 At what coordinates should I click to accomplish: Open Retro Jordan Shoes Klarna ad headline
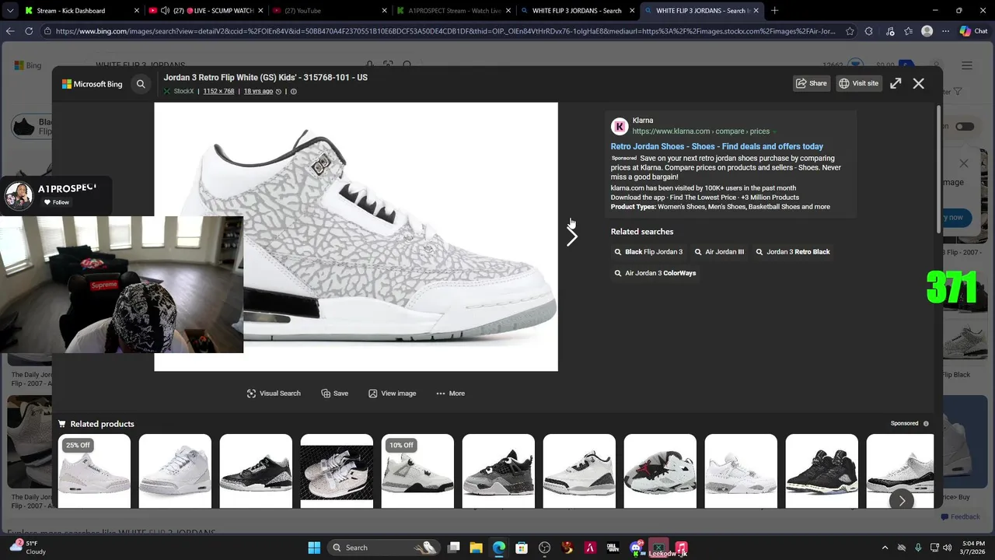(x=717, y=146)
